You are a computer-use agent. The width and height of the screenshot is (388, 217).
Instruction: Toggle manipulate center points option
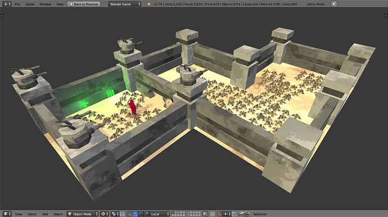coord(123,214)
